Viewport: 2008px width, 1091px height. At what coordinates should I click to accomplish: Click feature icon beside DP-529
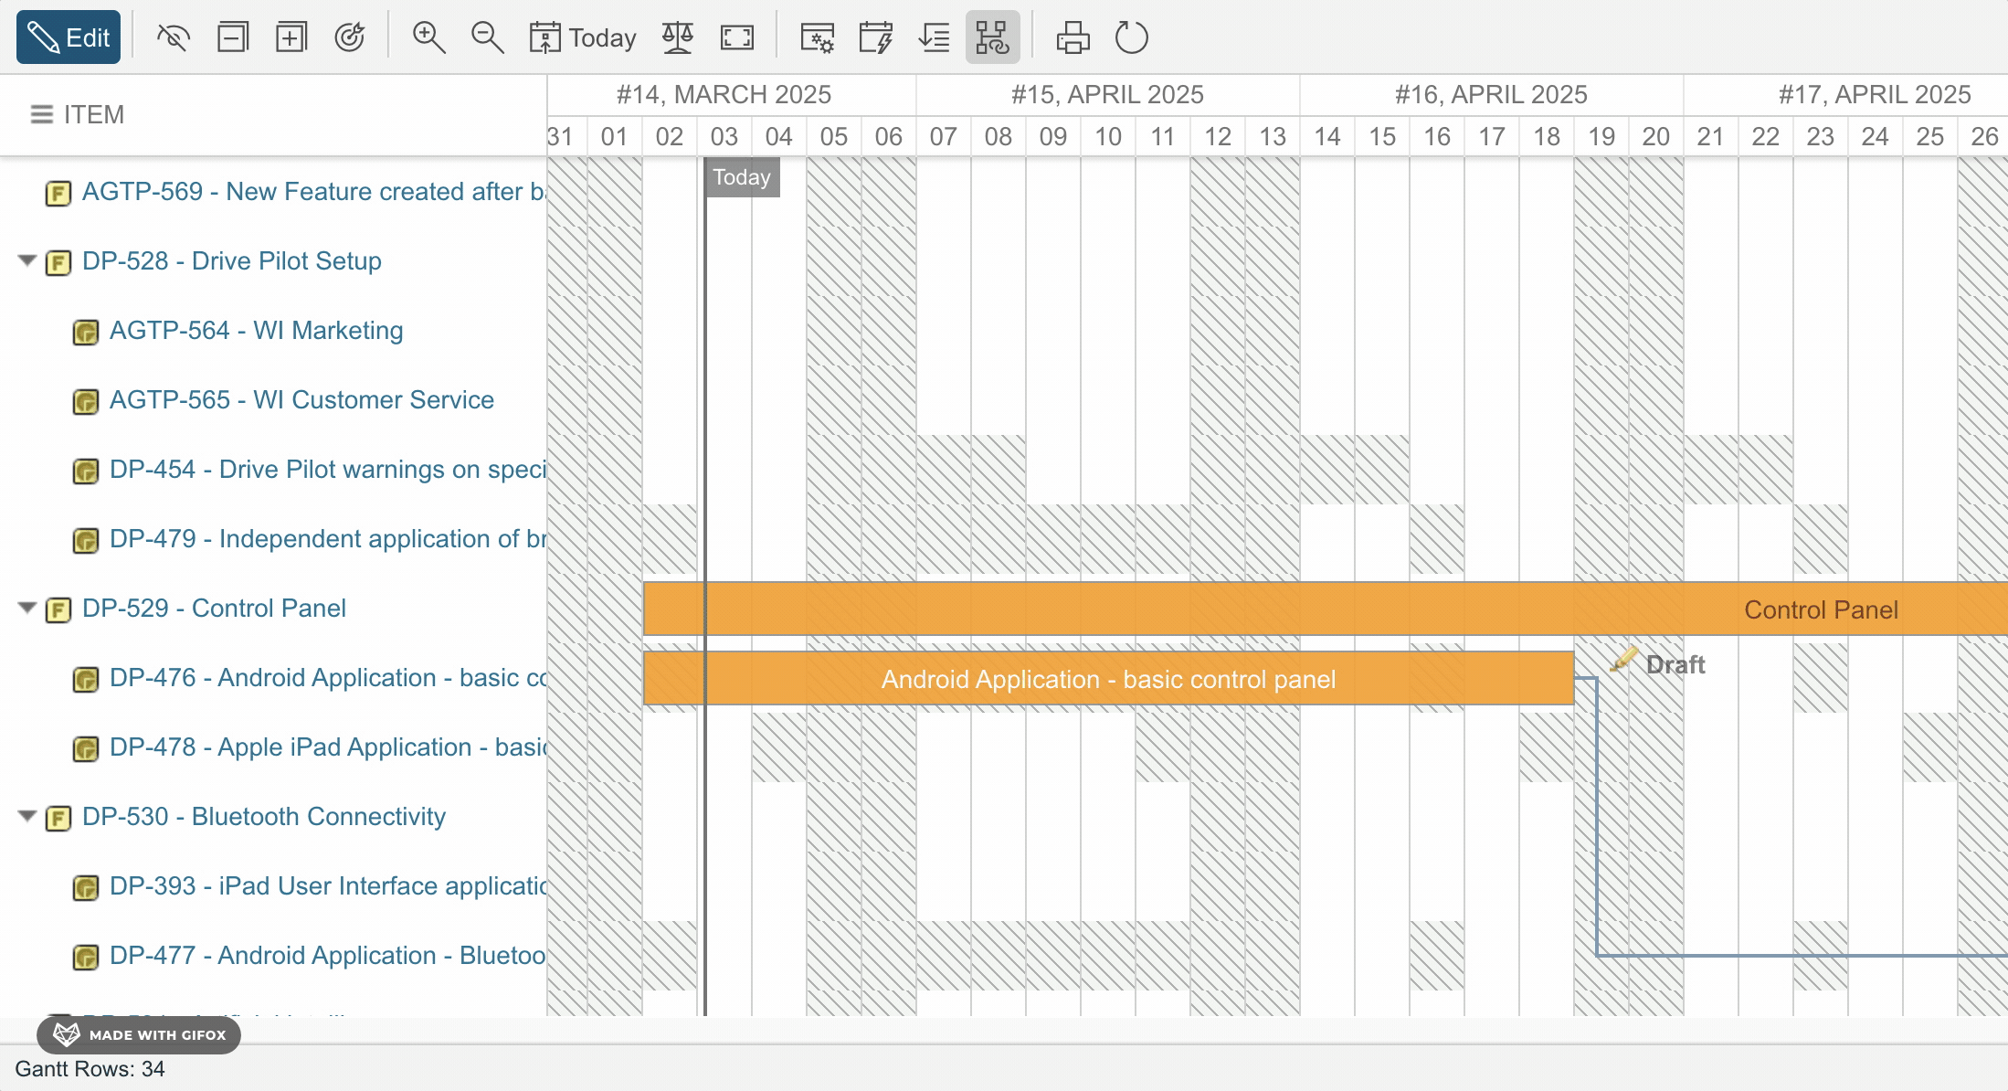click(x=58, y=609)
